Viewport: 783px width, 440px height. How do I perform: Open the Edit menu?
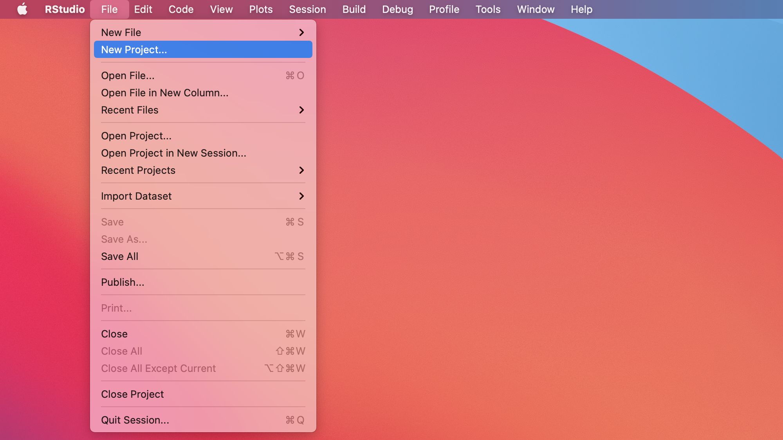pyautogui.click(x=143, y=9)
